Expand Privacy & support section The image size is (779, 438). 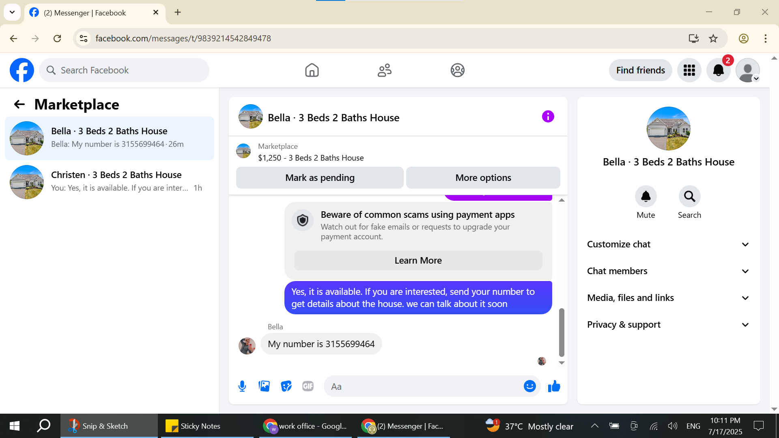point(668,324)
